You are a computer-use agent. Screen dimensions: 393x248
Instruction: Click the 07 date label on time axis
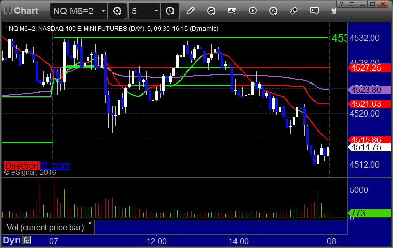point(54,241)
